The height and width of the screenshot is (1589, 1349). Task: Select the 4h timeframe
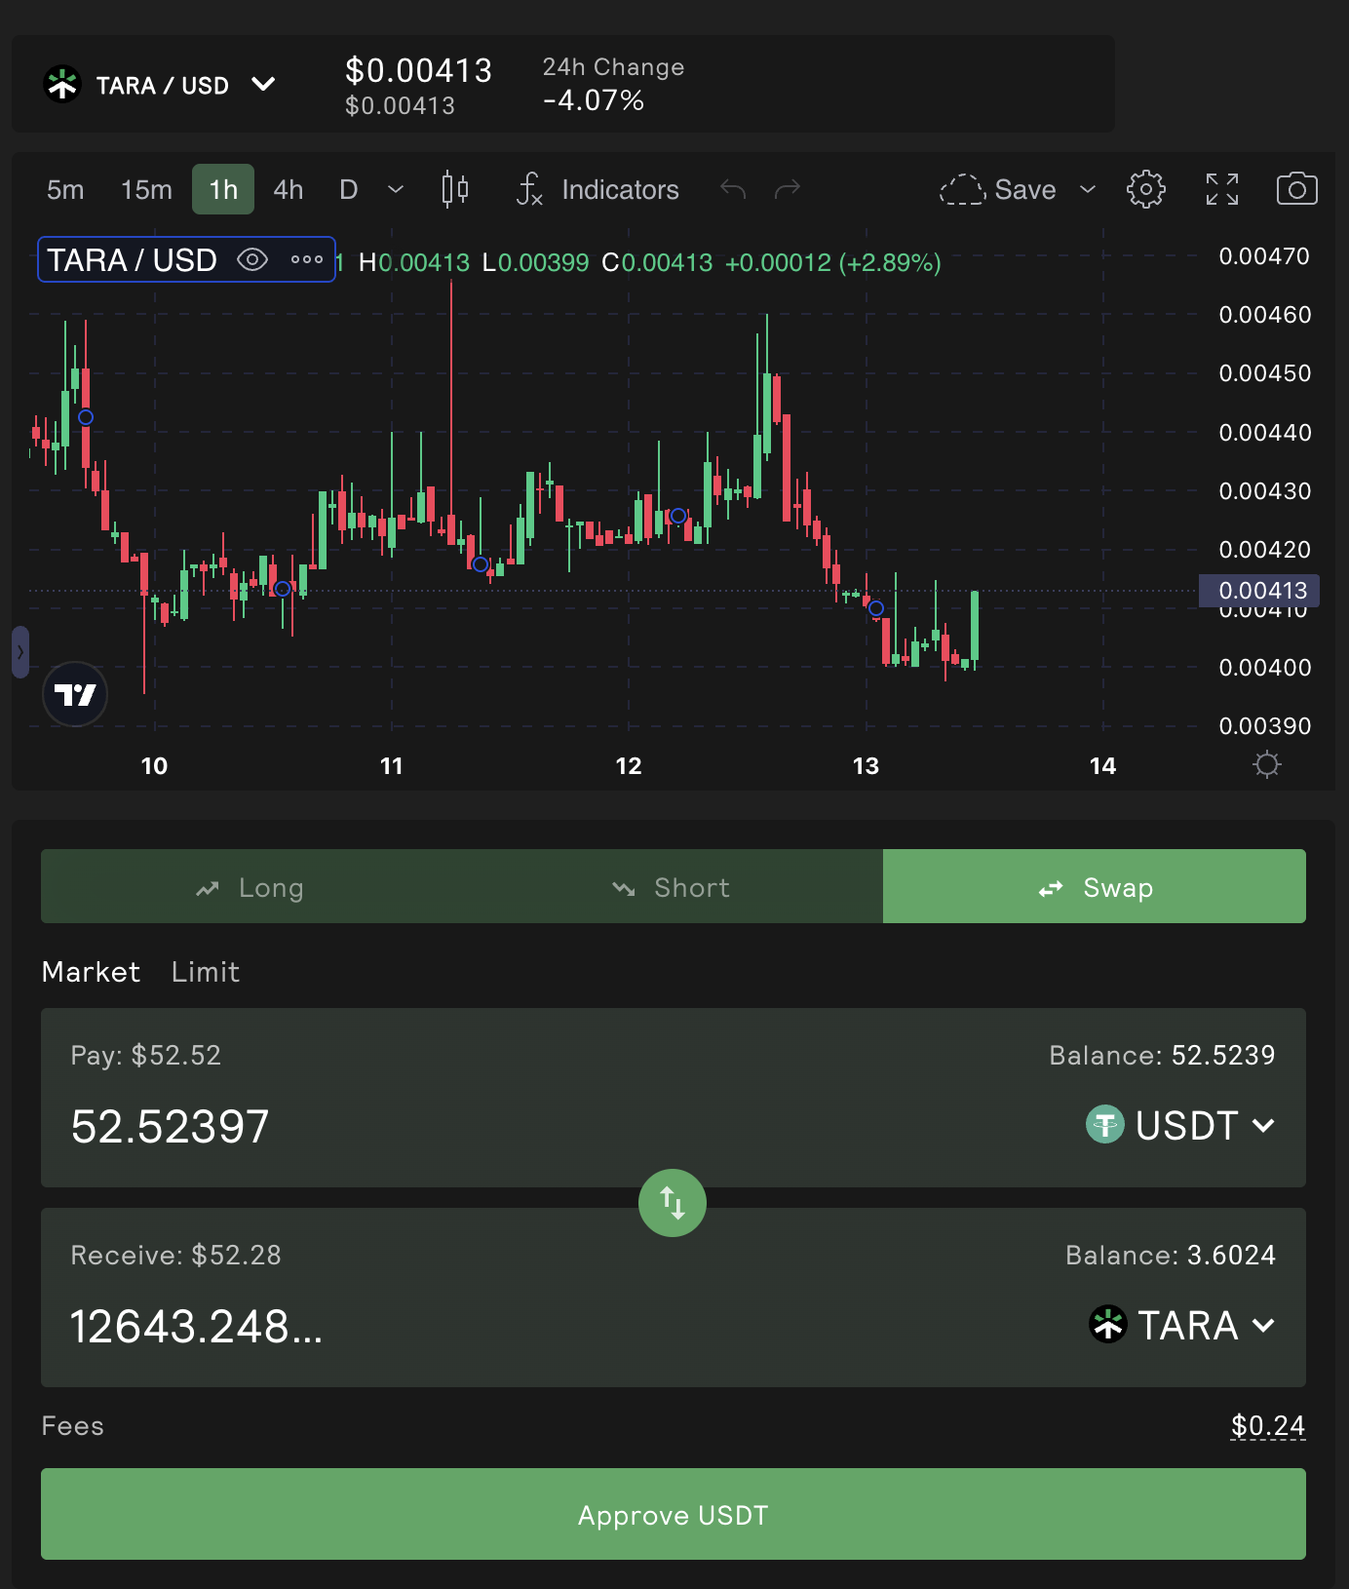[x=288, y=189]
